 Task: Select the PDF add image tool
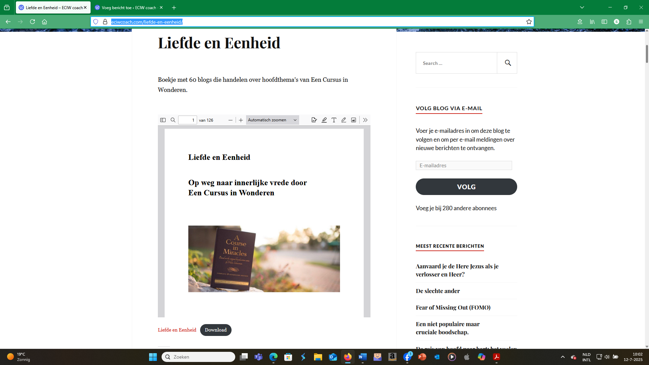[353, 120]
